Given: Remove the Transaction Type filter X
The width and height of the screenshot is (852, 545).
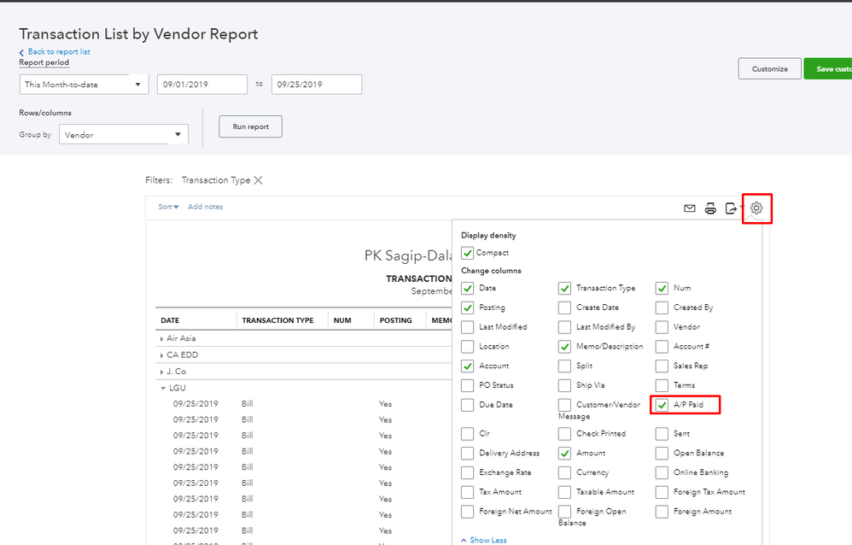Looking at the screenshot, I should (x=258, y=180).
